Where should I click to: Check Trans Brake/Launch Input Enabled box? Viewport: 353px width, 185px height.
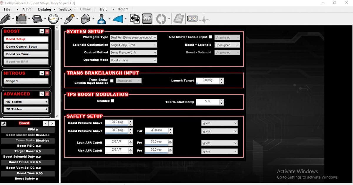pyautogui.click(x=112, y=81)
